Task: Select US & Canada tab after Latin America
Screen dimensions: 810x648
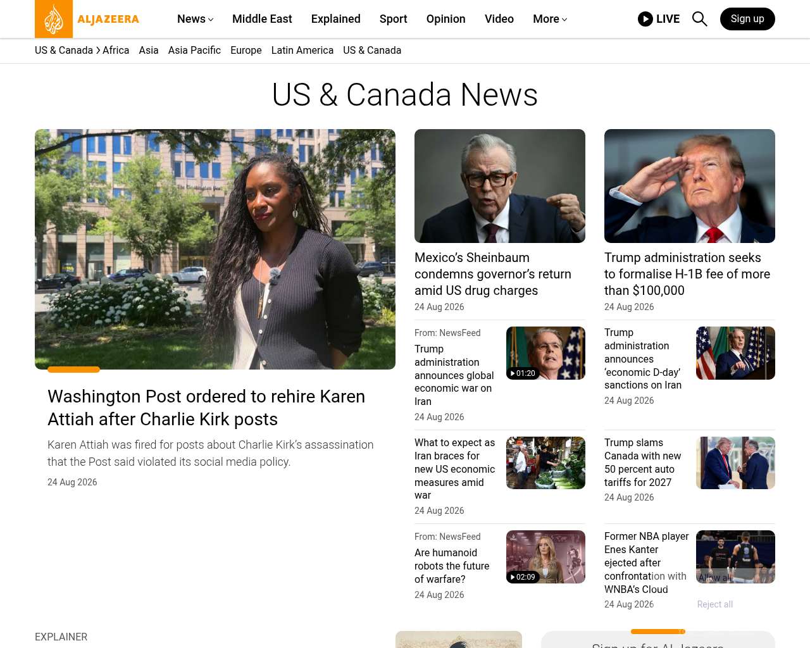Action: click(372, 51)
